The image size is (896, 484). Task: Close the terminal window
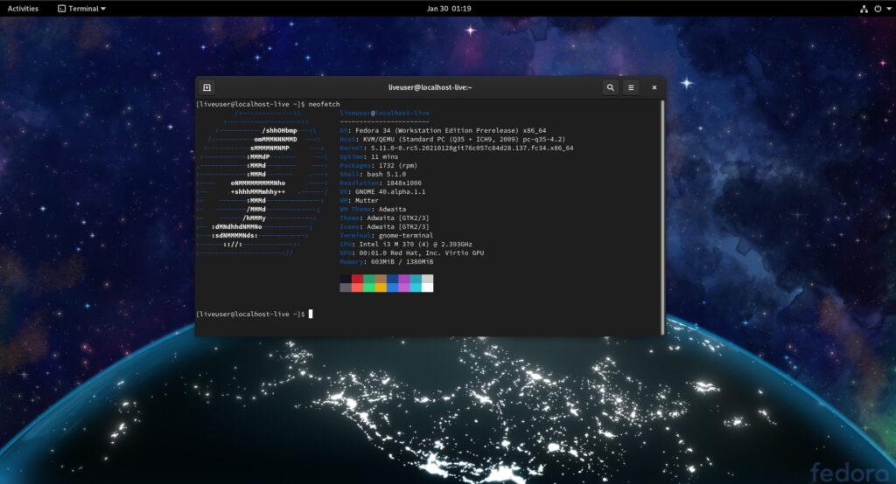click(x=654, y=87)
